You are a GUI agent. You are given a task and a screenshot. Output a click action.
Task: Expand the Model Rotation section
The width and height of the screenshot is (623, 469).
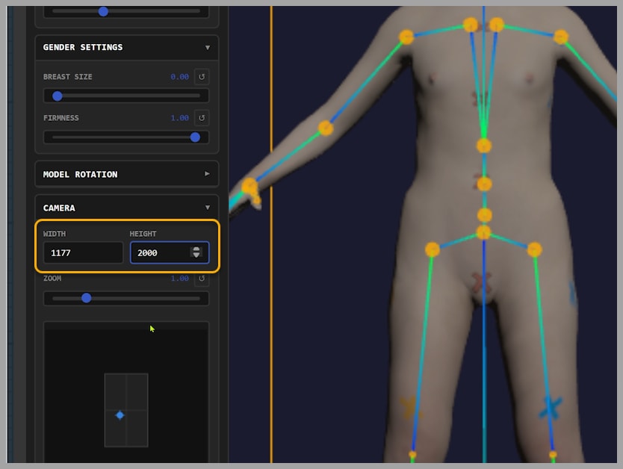(208, 174)
